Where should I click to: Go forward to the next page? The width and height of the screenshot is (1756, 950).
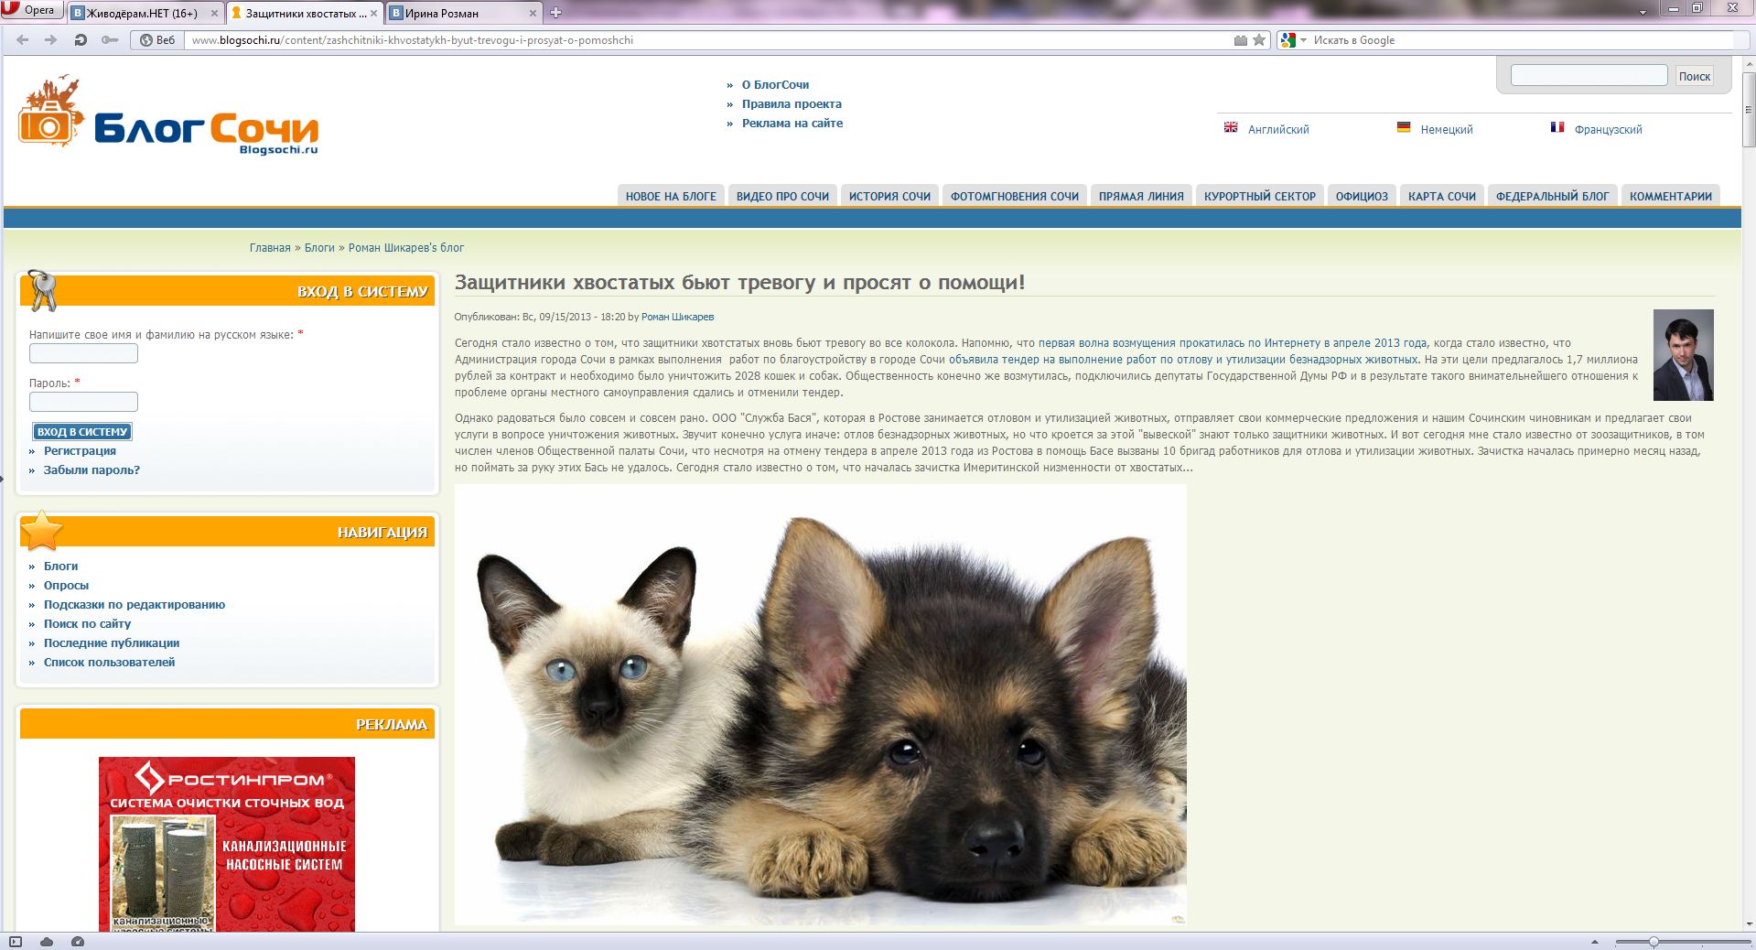(x=51, y=40)
